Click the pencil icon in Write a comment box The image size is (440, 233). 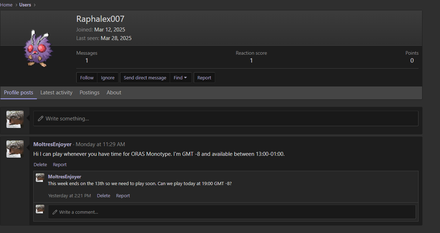tap(55, 212)
